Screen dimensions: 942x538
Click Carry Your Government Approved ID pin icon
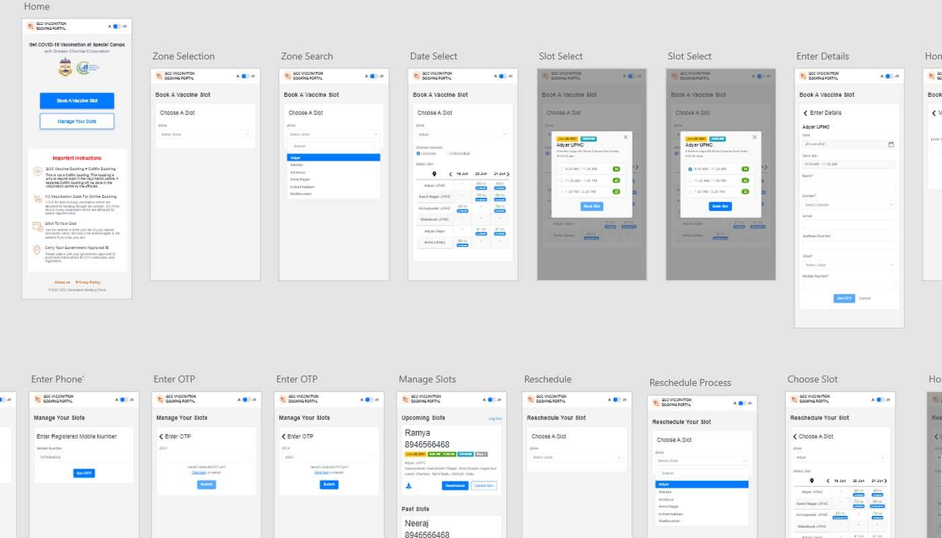37,250
